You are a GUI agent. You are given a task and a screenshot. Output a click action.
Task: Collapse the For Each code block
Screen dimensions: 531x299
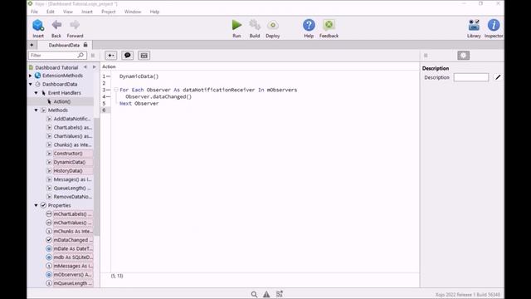pos(116,90)
